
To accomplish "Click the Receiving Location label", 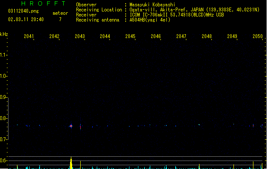I will pos(99,10).
